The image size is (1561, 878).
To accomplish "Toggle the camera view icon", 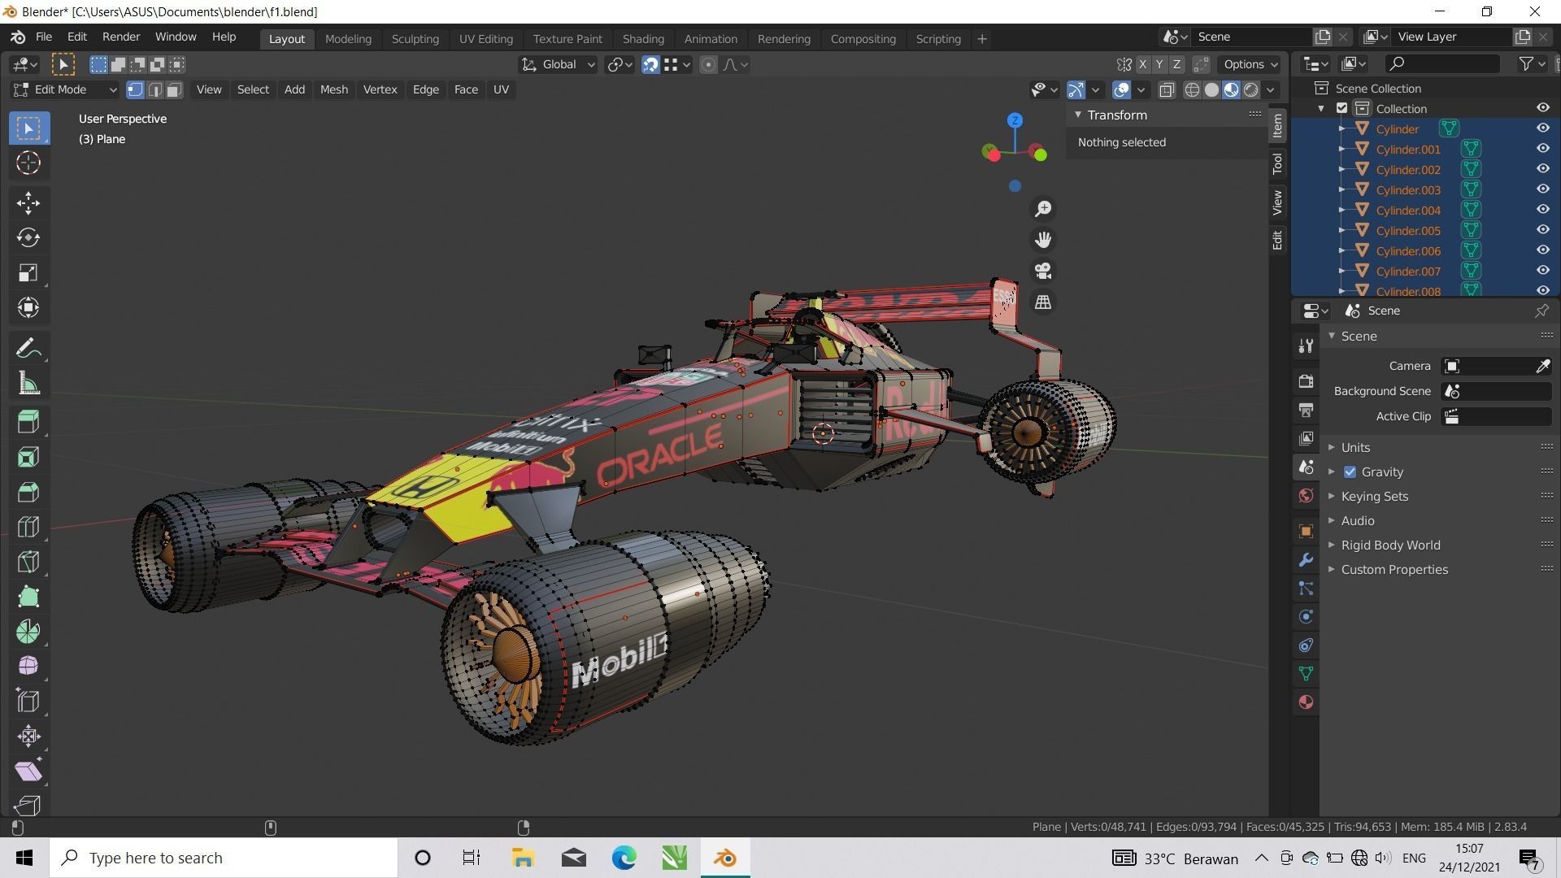I will pos(1043,271).
